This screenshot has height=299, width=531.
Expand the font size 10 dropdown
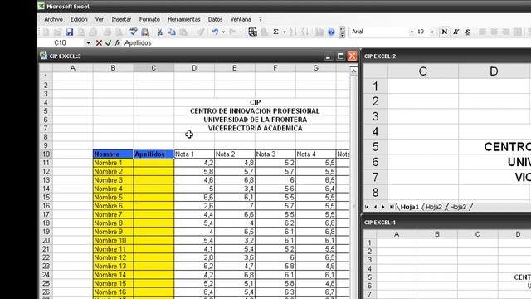pyautogui.click(x=432, y=32)
